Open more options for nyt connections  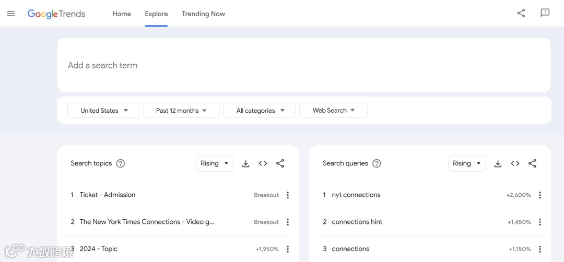click(539, 195)
